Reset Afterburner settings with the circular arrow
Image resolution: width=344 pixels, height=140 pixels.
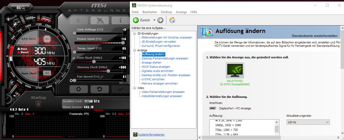[99, 89]
